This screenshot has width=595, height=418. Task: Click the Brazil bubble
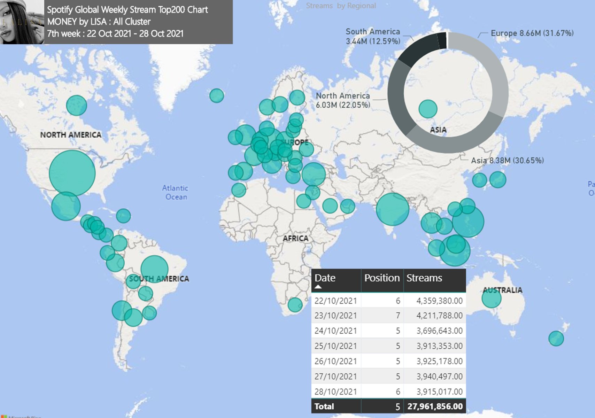pyautogui.click(x=154, y=269)
